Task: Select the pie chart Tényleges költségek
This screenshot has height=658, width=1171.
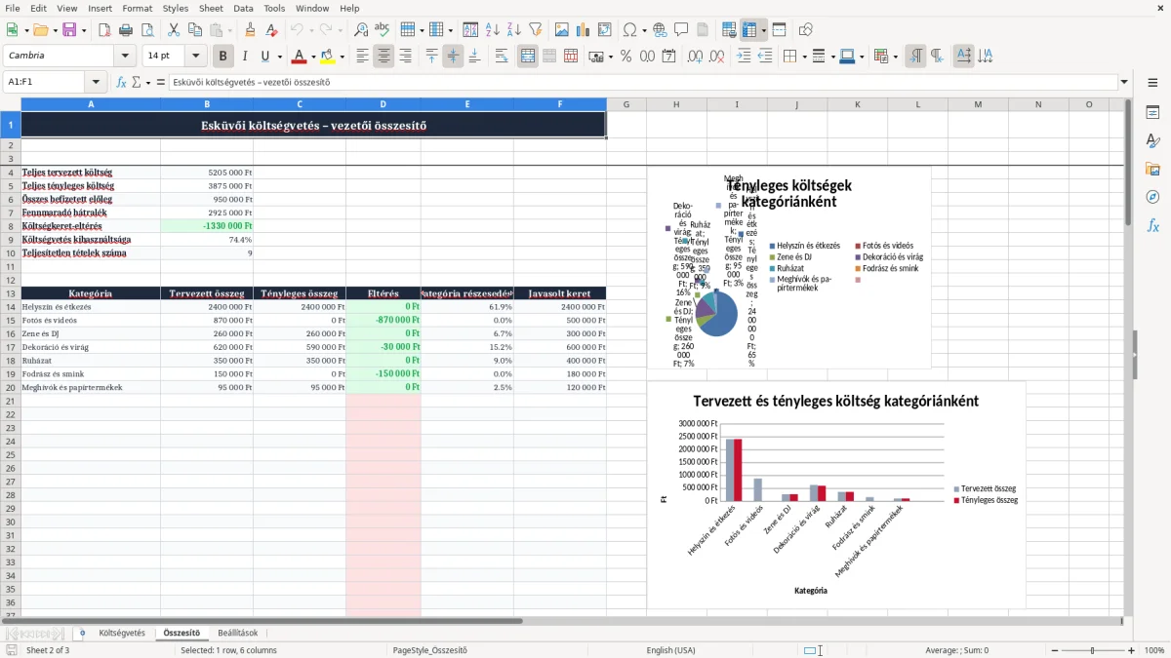Action: click(x=788, y=268)
